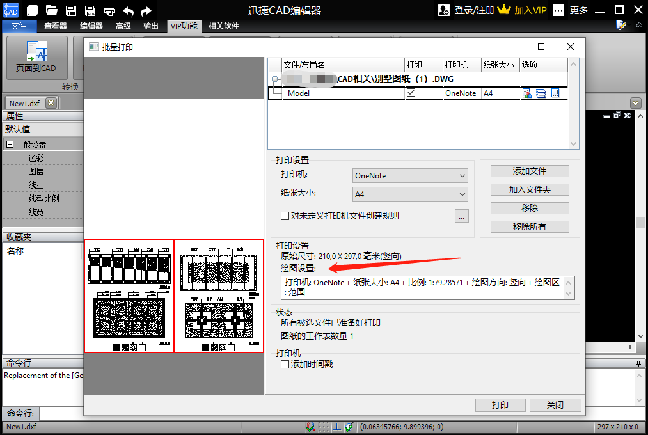648x435 pixels.
Task: Open a file with the folder icon
Action: click(52, 10)
